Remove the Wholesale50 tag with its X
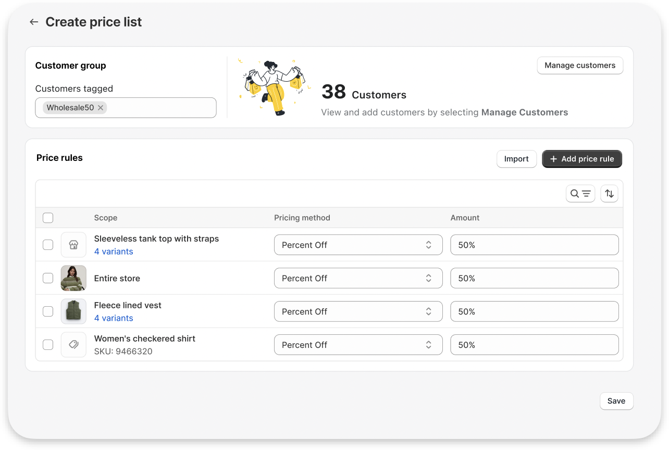 (x=101, y=108)
